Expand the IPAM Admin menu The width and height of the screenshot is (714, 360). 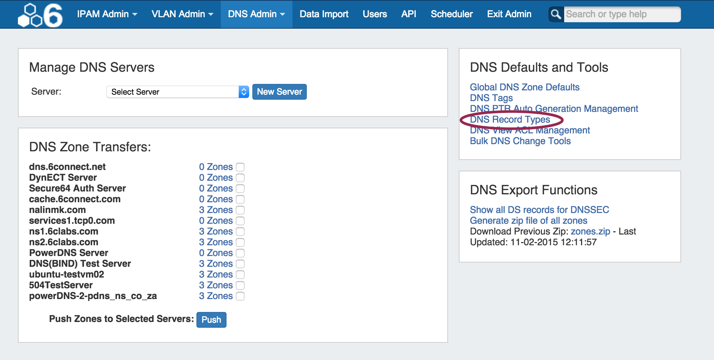tap(107, 14)
